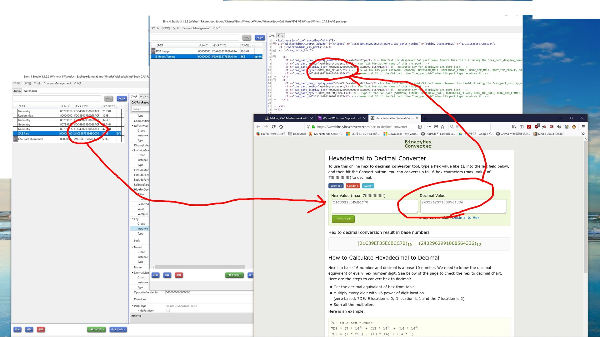600x337 pixels.
Task: Open Kindle Cloud Reader bookmark
Action: [x=548, y=134]
